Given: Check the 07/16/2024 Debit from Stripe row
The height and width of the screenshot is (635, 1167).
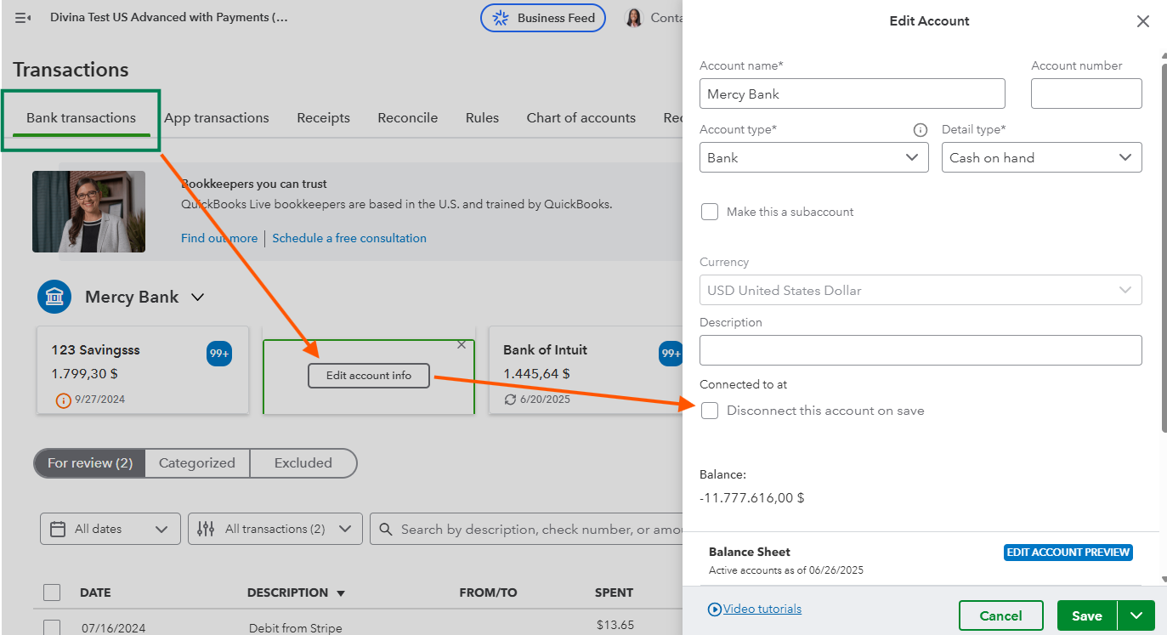Looking at the screenshot, I should click(52, 627).
